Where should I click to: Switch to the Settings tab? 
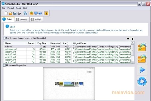click(22, 19)
